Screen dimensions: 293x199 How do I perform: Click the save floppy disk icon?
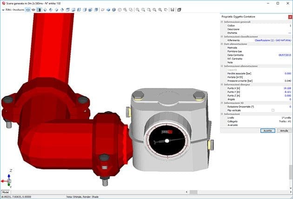(173, 9)
